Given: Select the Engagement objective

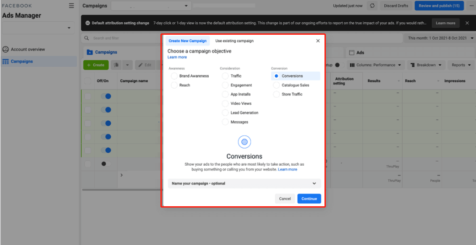Looking at the screenshot, I should click(x=225, y=85).
